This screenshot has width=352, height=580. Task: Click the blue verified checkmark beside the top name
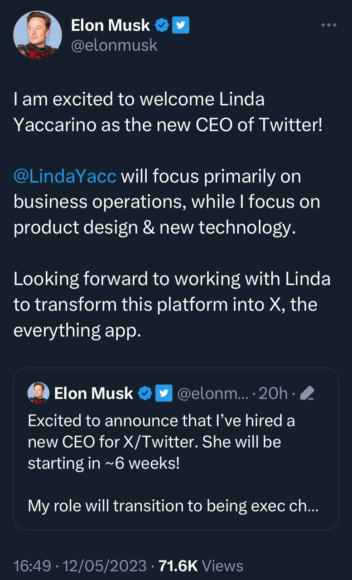tap(162, 26)
